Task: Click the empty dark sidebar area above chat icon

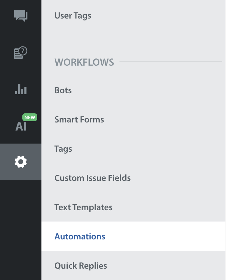Action: [21, 3]
